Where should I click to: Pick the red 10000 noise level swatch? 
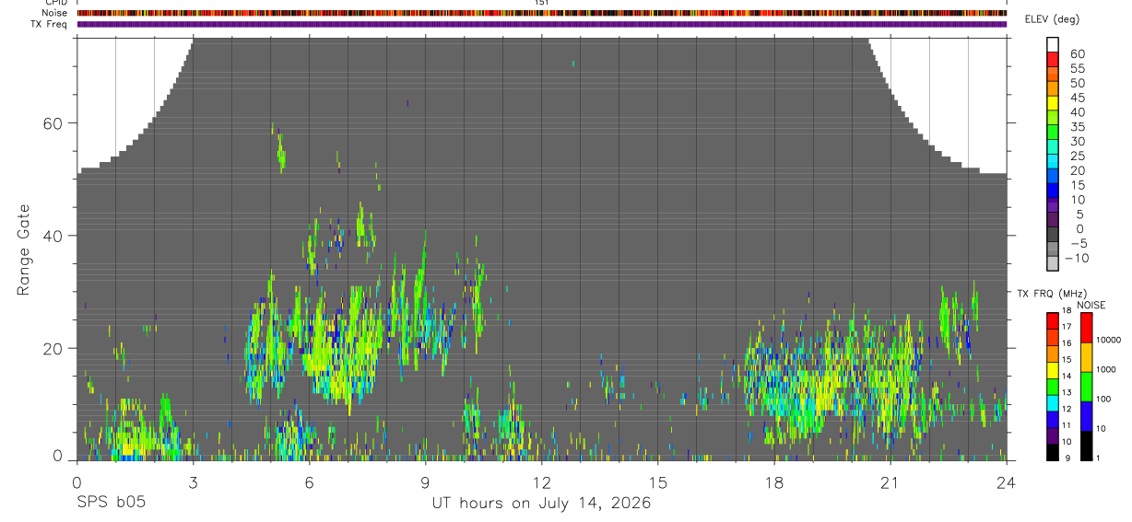1087,328
